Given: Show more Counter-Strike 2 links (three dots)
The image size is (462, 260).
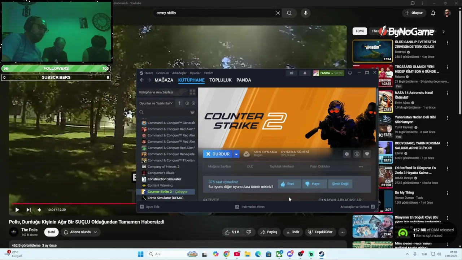Looking at the screenshot, I should [x=361, y=166].
